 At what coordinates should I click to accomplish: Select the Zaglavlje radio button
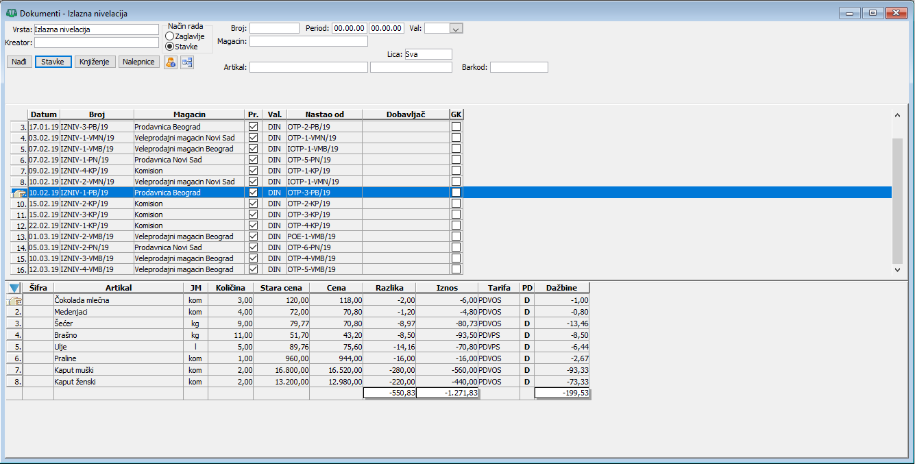coord(169,36)
